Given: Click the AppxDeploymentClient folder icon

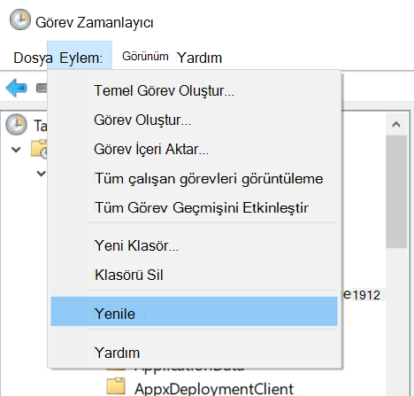Looking at the screenshot, I should tap(116, 386).
